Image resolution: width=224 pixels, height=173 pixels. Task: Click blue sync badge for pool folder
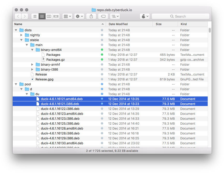pos(102,84)
